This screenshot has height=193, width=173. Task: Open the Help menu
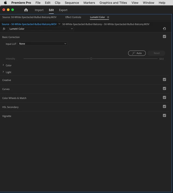(x=162, y=2)
